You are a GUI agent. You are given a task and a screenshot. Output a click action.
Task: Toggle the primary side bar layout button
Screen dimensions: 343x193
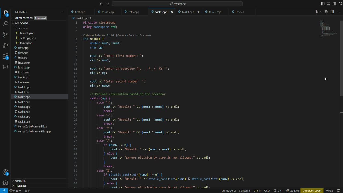[x=323, y=4]
